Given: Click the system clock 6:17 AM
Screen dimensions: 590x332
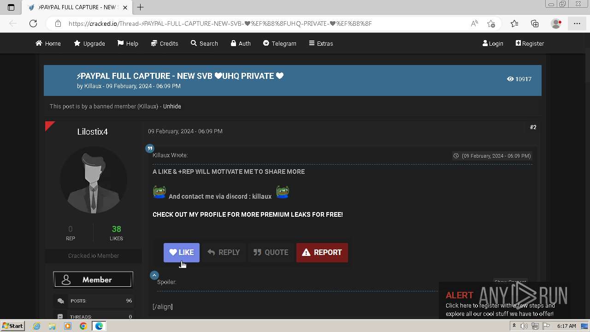Looking at the screenshot, I should pos(566,326).
